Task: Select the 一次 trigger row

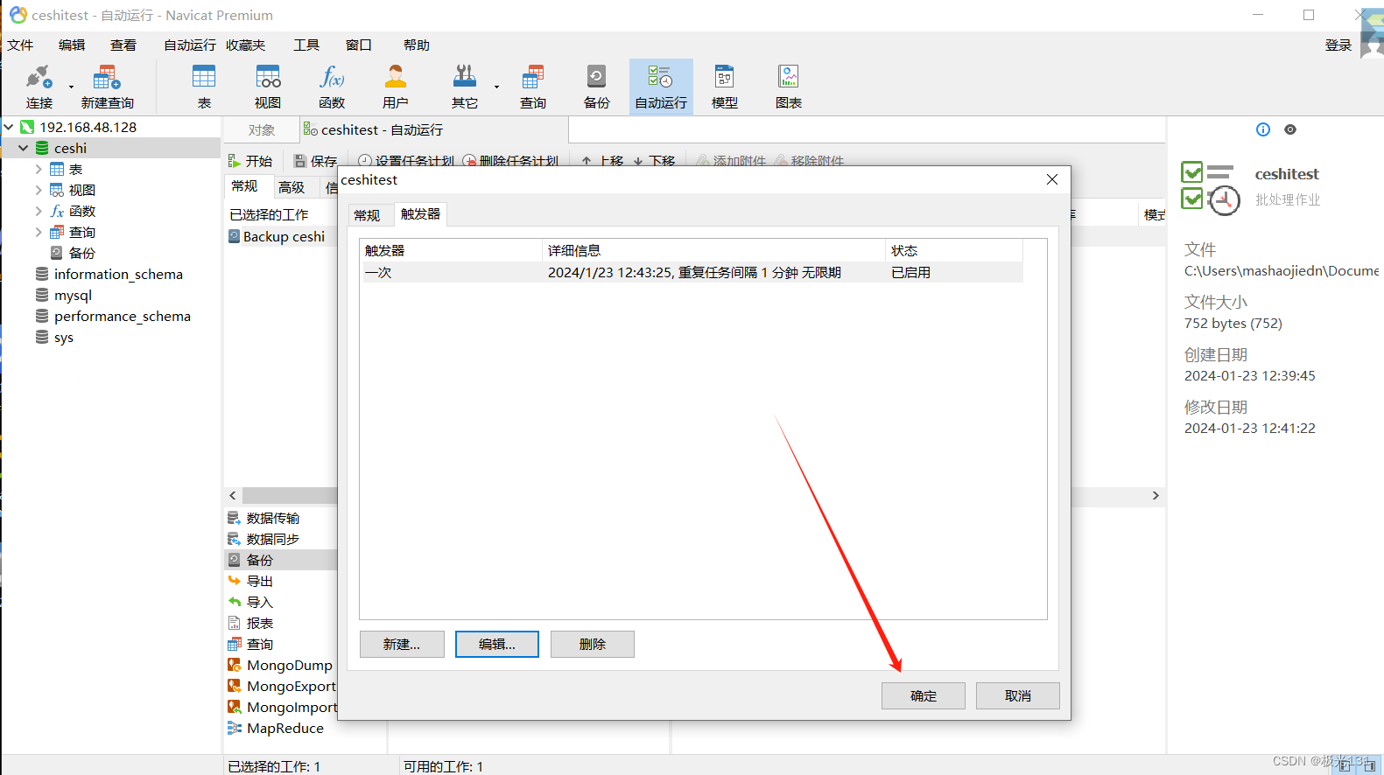Action: 692,273
